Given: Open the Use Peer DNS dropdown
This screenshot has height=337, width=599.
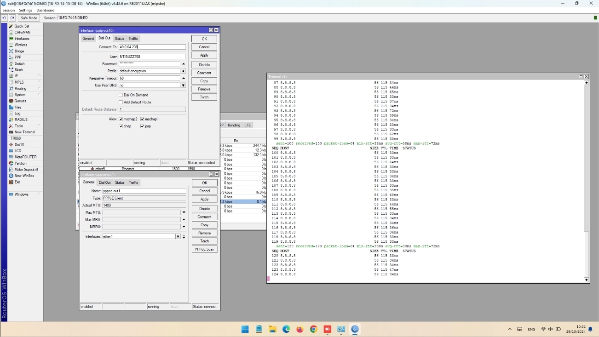Looking at the screenshot, I should point(183,86).
